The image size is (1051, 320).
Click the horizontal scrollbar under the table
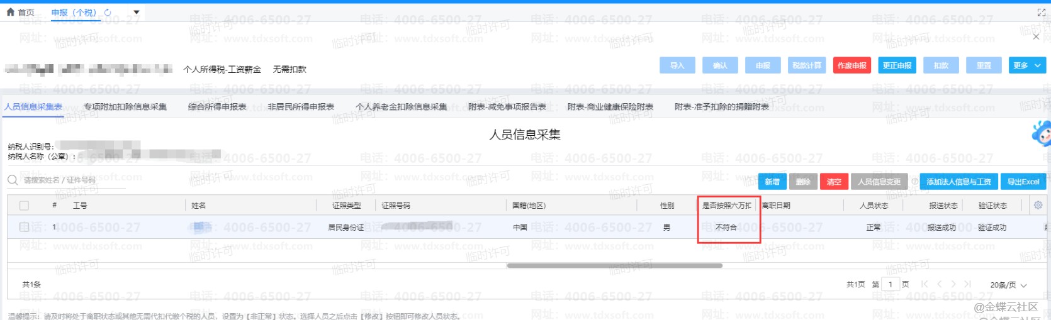614,265
